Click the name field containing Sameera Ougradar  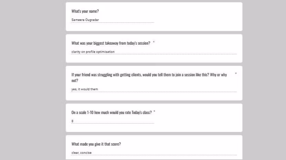pos(113,20)
